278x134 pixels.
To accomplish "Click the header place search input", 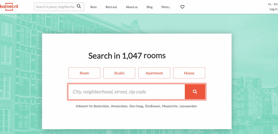I will [x=55, y=7].
